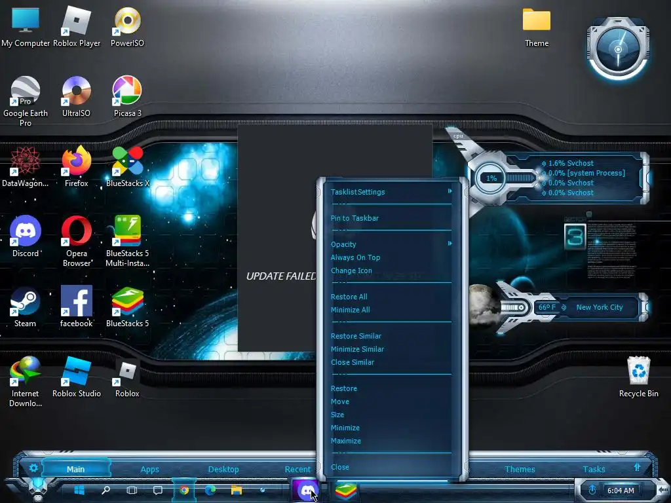Click the 1% CPU gauge
Viewport: 671px width, 503px height.
491,178
